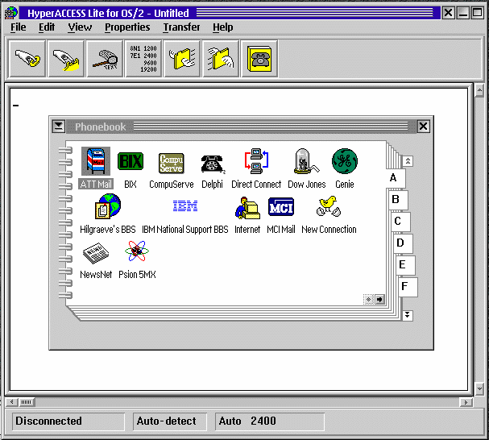This screenshot has height=440, width=489.
Task: Select the Genie globe icon
Action: [x=344, y=162]
